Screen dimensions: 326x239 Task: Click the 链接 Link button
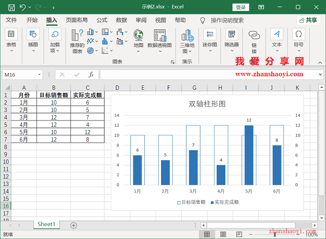point(254,42)
